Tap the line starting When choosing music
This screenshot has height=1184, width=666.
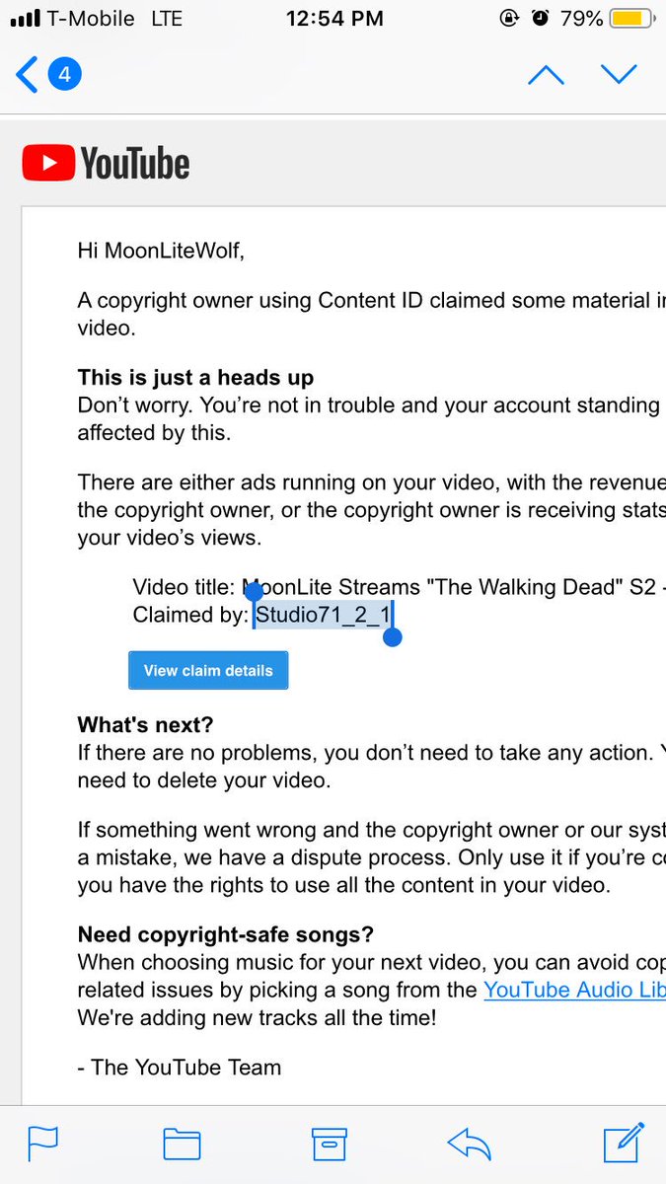[x=372, y=962]
